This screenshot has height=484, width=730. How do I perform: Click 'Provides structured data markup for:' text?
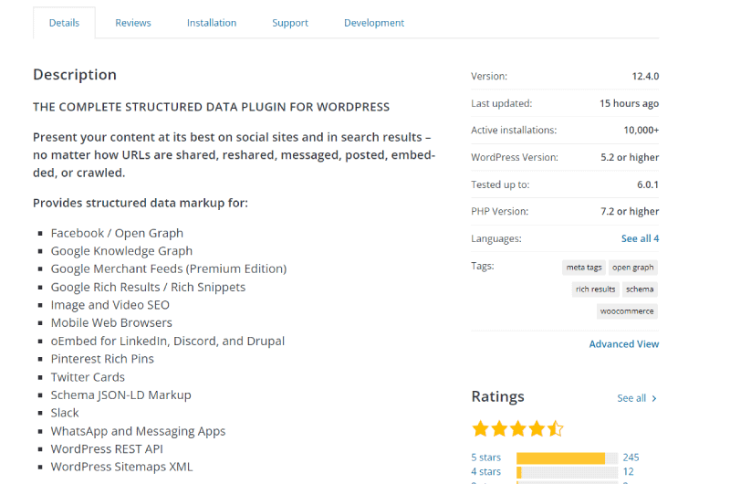click(x=141, y=203)
